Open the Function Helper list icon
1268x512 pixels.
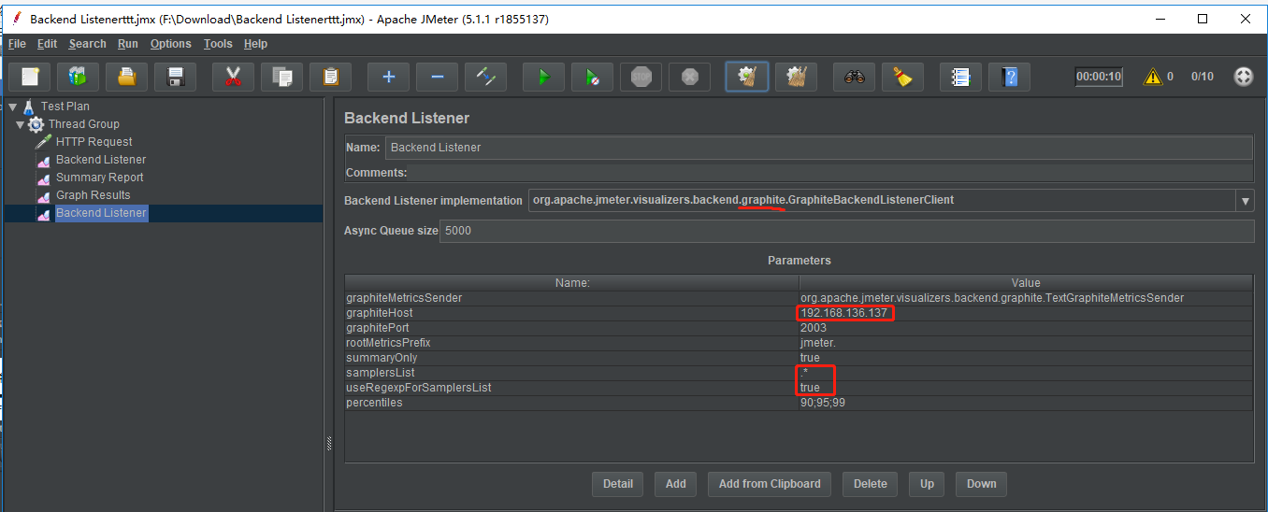tap(961, 77)
